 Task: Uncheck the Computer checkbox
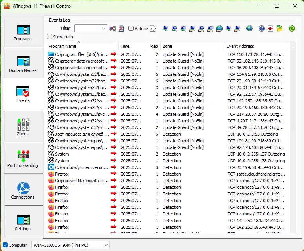point(5,245)
